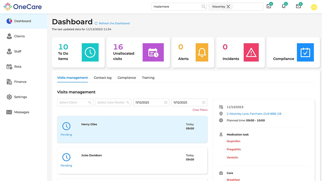Remove the Waverley filter tag

[x=228, y=7]
